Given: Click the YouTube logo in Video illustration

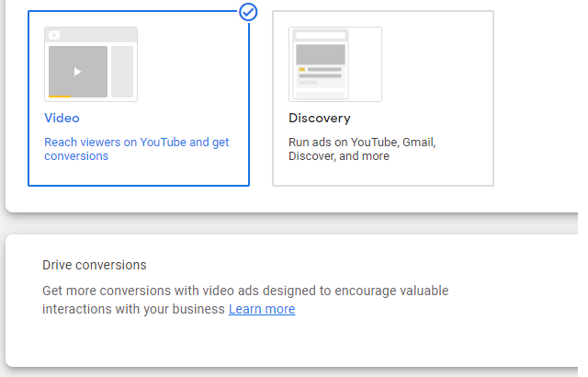Looking at the screenshot, I should pyautogui.click(x=54, y=35).
